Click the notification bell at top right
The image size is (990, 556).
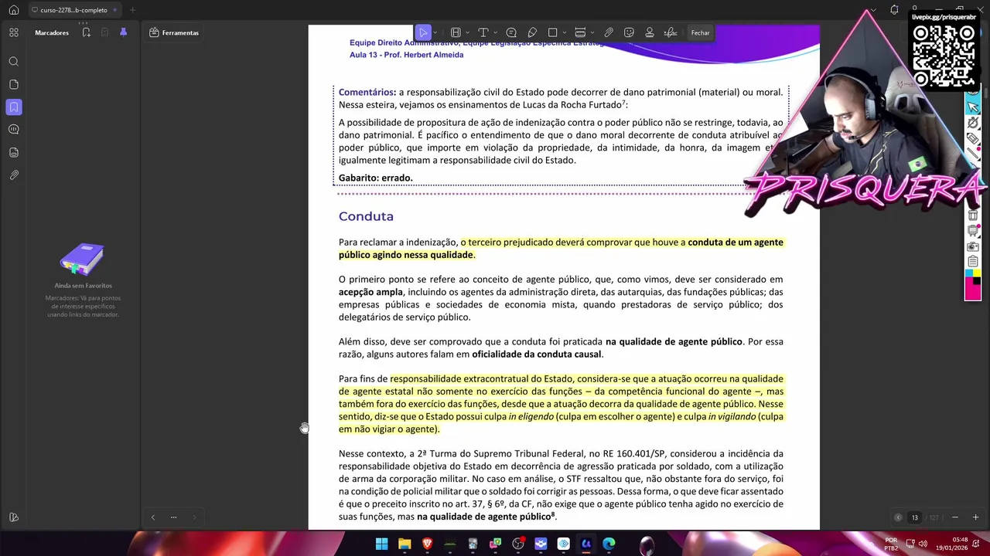point(894,10)
